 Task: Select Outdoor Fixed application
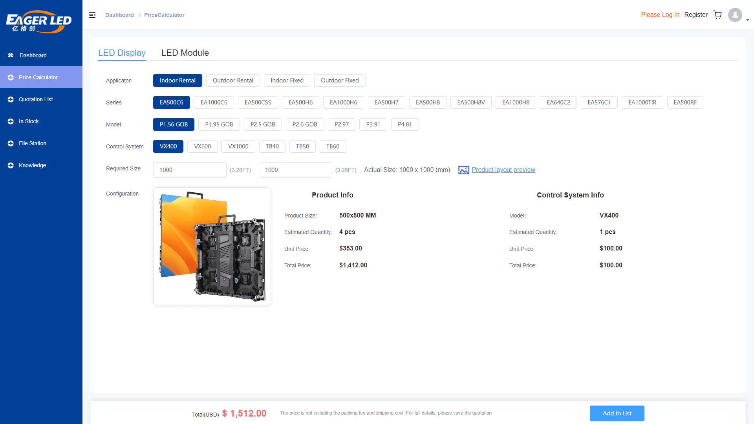pos(340,80)
